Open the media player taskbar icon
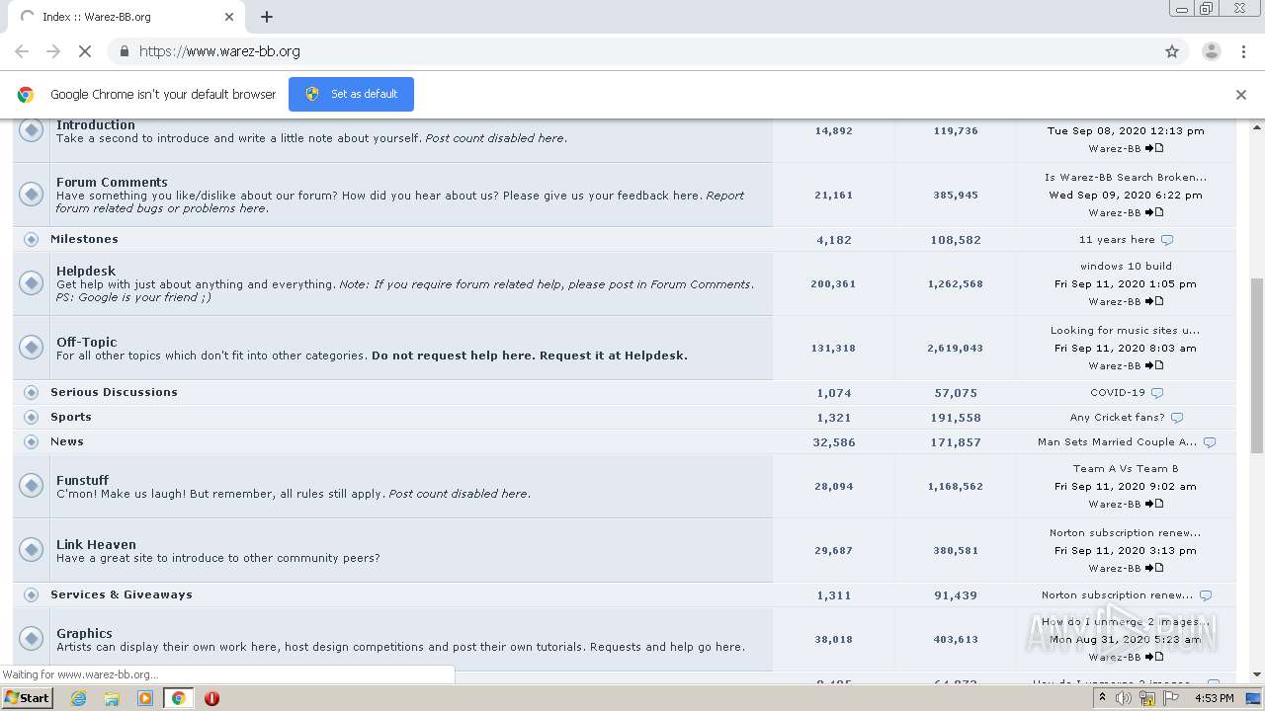 tap(145, 698)
